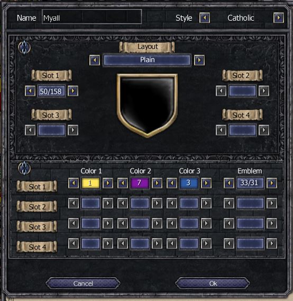Advance Layout to the next option after Plain
This screenshot has height=301, width=293.
[x=199, y=60]
